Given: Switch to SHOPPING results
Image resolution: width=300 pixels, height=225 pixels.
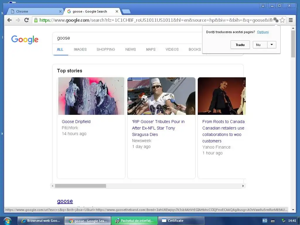Looking at the screenshot, I should [106, 49].
